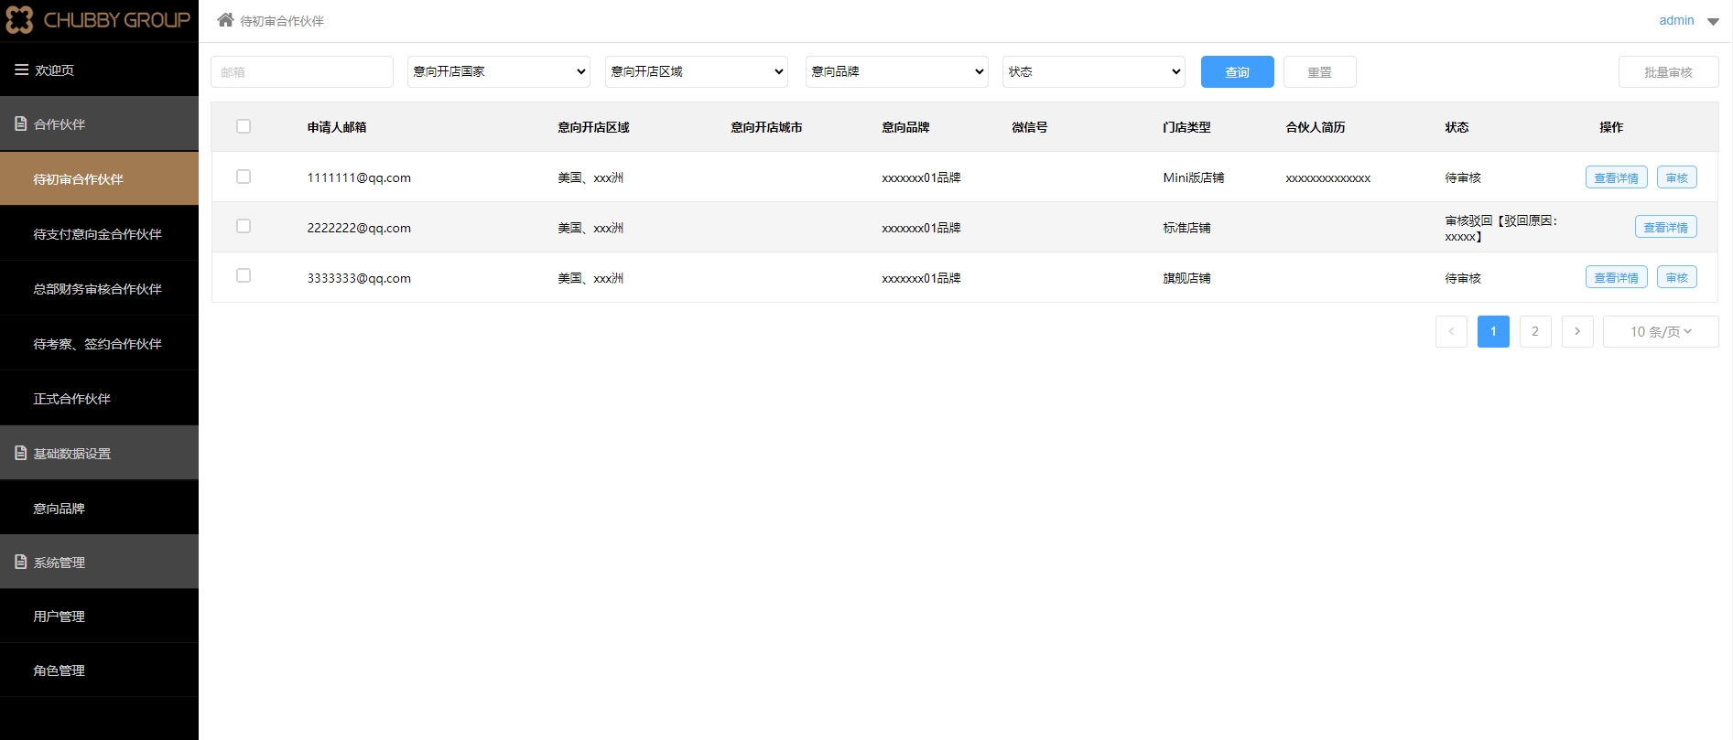Open 正式合作伙伴 in sidebar
This screenshot has width=1733, height=740.
tap(99, 398)
